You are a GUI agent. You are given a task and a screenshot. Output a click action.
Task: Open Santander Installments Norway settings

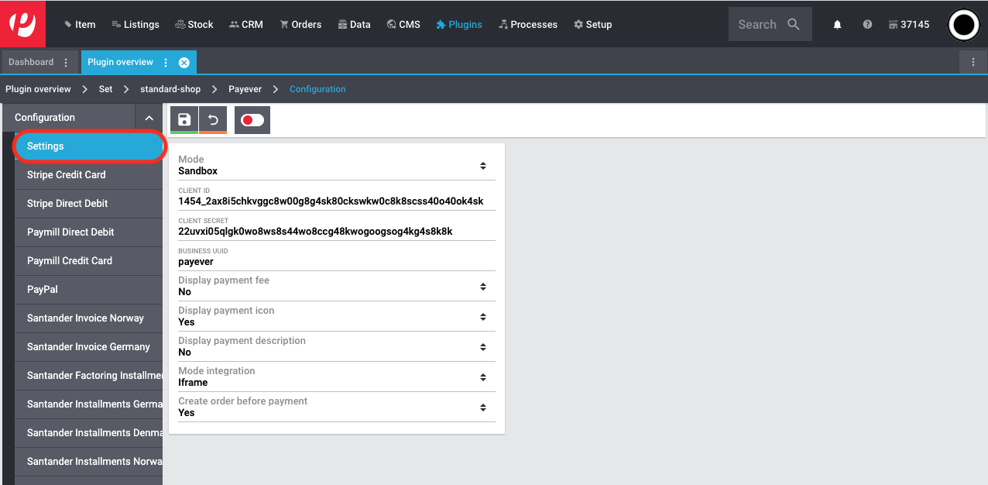pos(88,462)
